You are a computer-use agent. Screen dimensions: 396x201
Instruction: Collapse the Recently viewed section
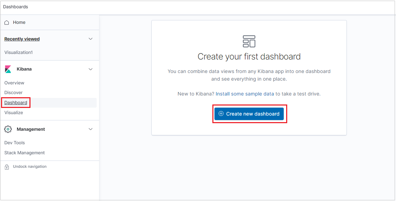(x=90, y=39)
